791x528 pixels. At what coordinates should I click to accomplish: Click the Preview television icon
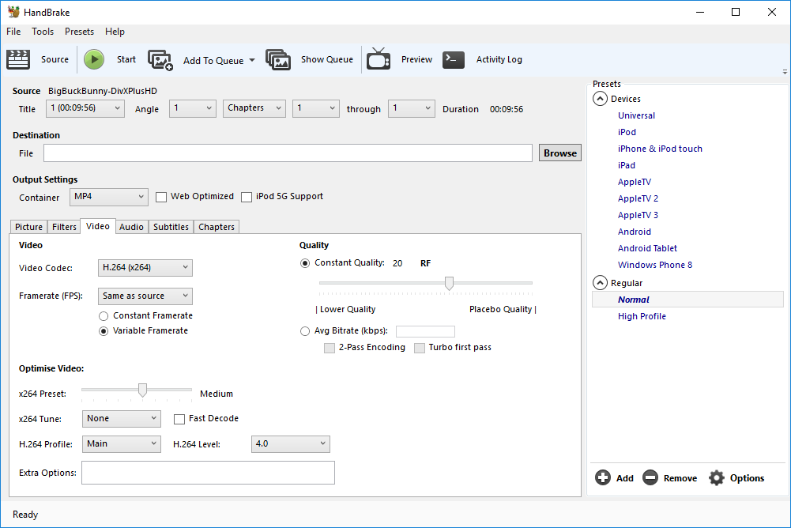point(379,59)
